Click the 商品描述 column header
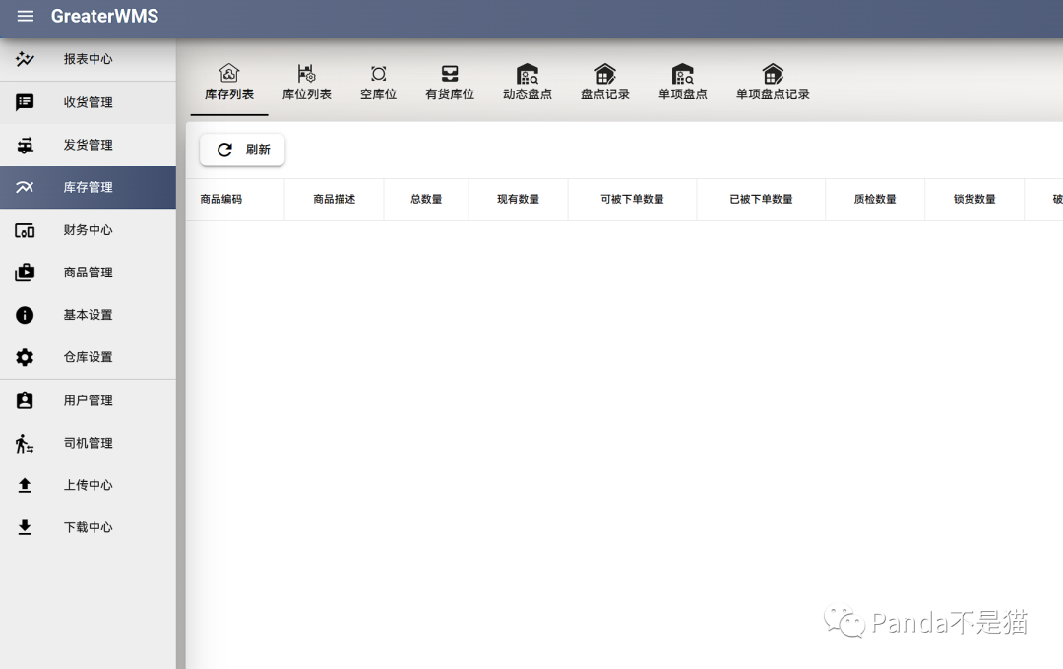Viewport: 1063px width, 669px height. 335,200
